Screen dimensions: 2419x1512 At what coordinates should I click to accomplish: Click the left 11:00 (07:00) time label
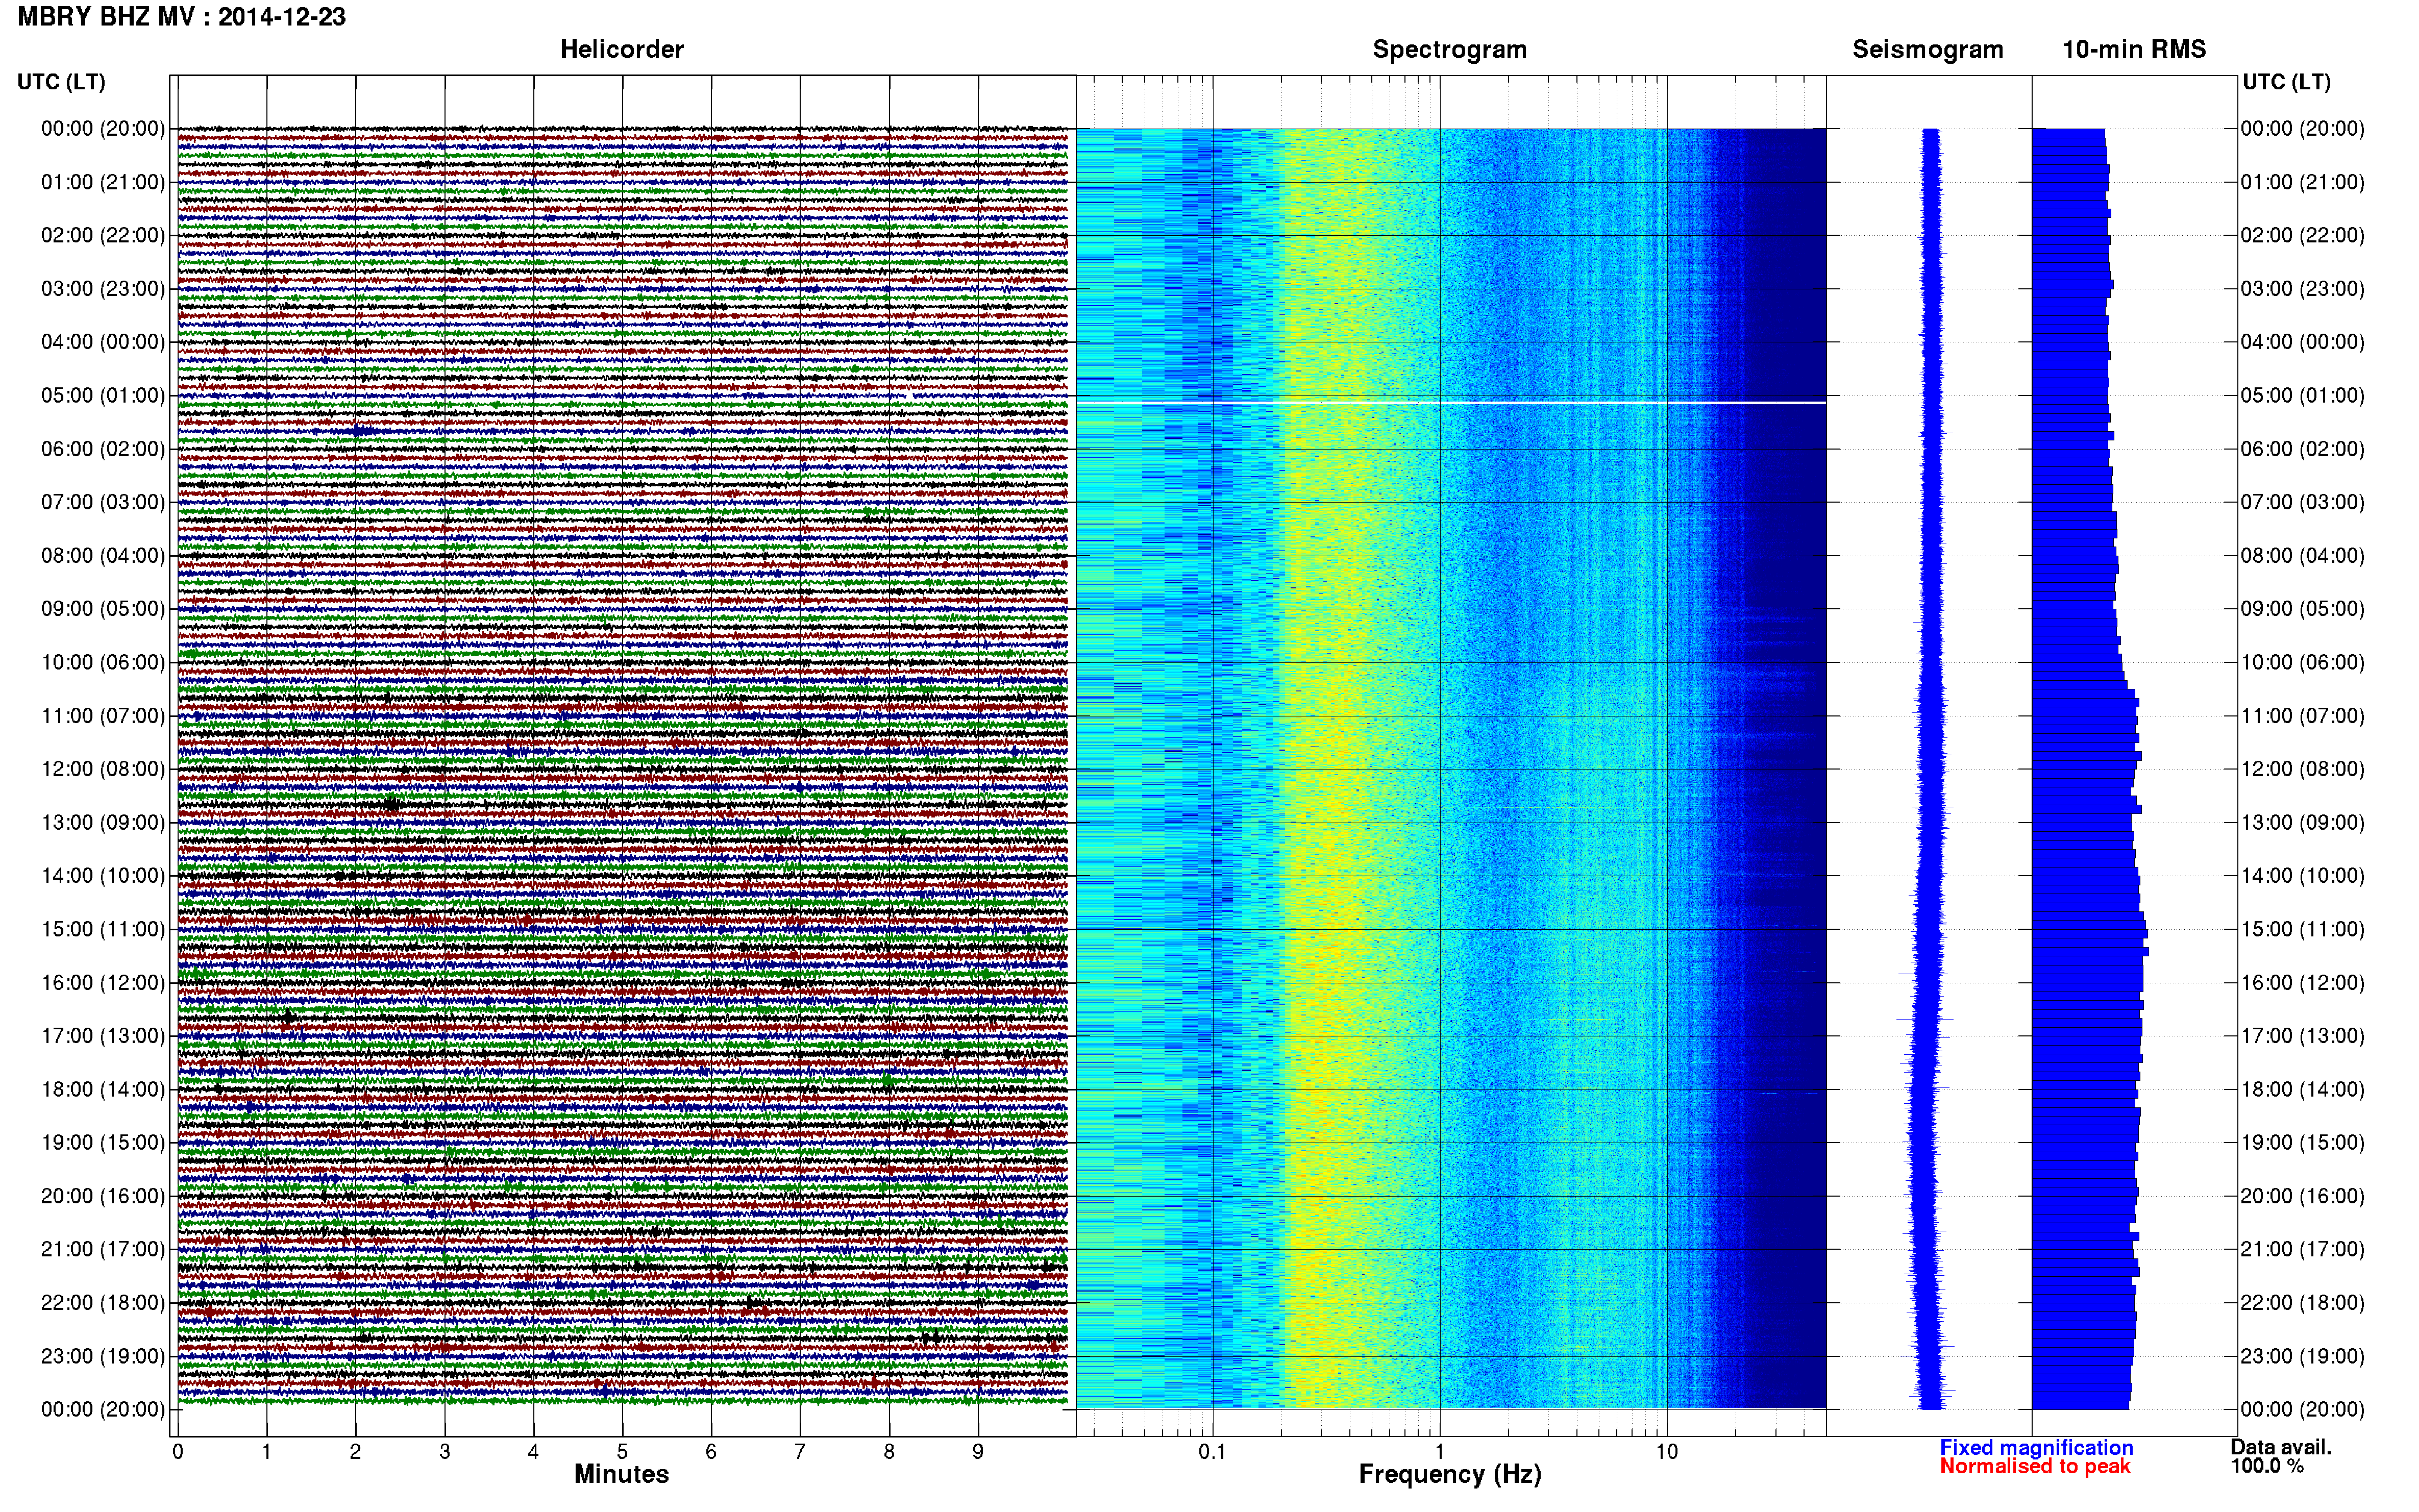pyautogui.click(x=103, y=716)
